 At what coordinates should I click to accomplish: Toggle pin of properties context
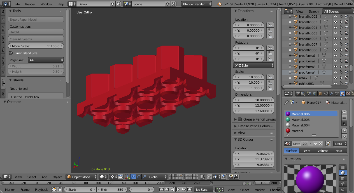pyautogui.click(x=286, y=102)
